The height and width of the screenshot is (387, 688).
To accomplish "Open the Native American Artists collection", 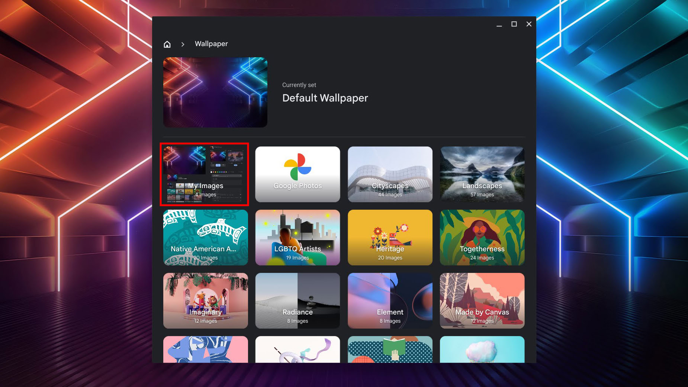I will tap(206, 238).
